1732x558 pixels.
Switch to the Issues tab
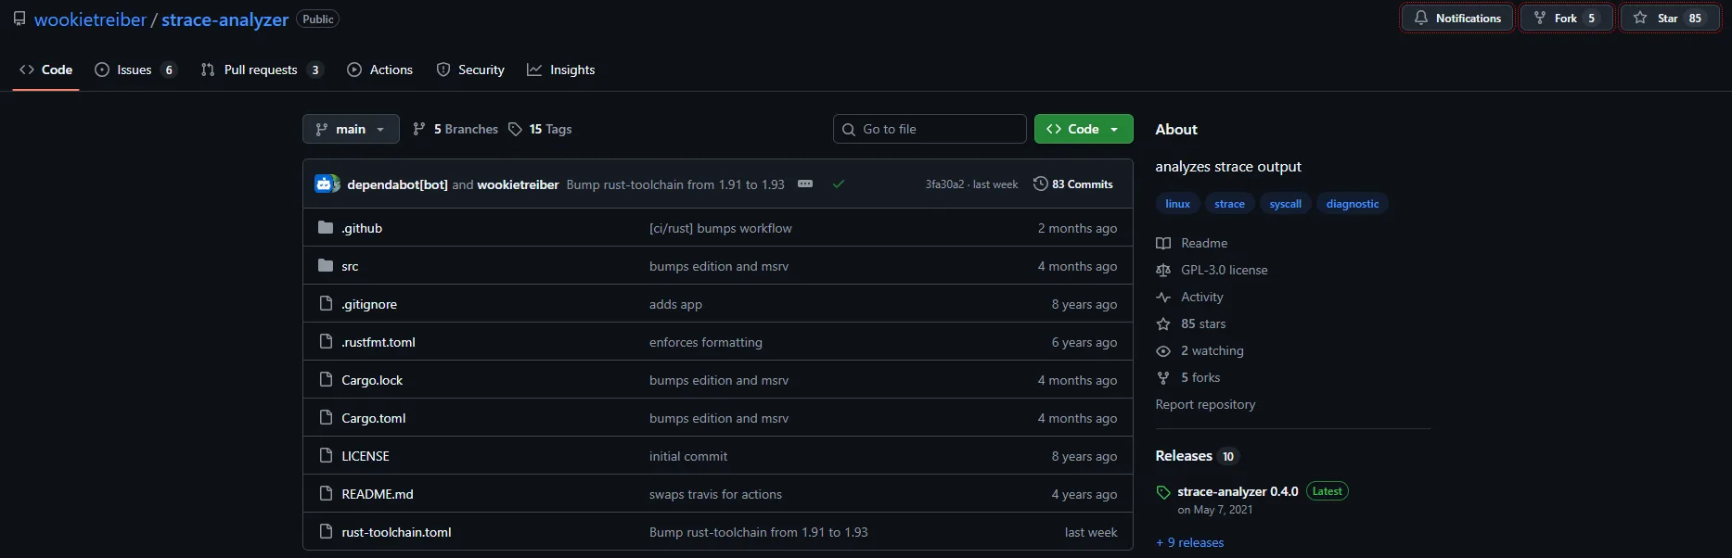pyautogui.click(x=135, y=70)
